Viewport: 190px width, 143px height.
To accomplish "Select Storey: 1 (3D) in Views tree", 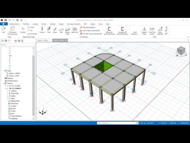I will point(14,76).
